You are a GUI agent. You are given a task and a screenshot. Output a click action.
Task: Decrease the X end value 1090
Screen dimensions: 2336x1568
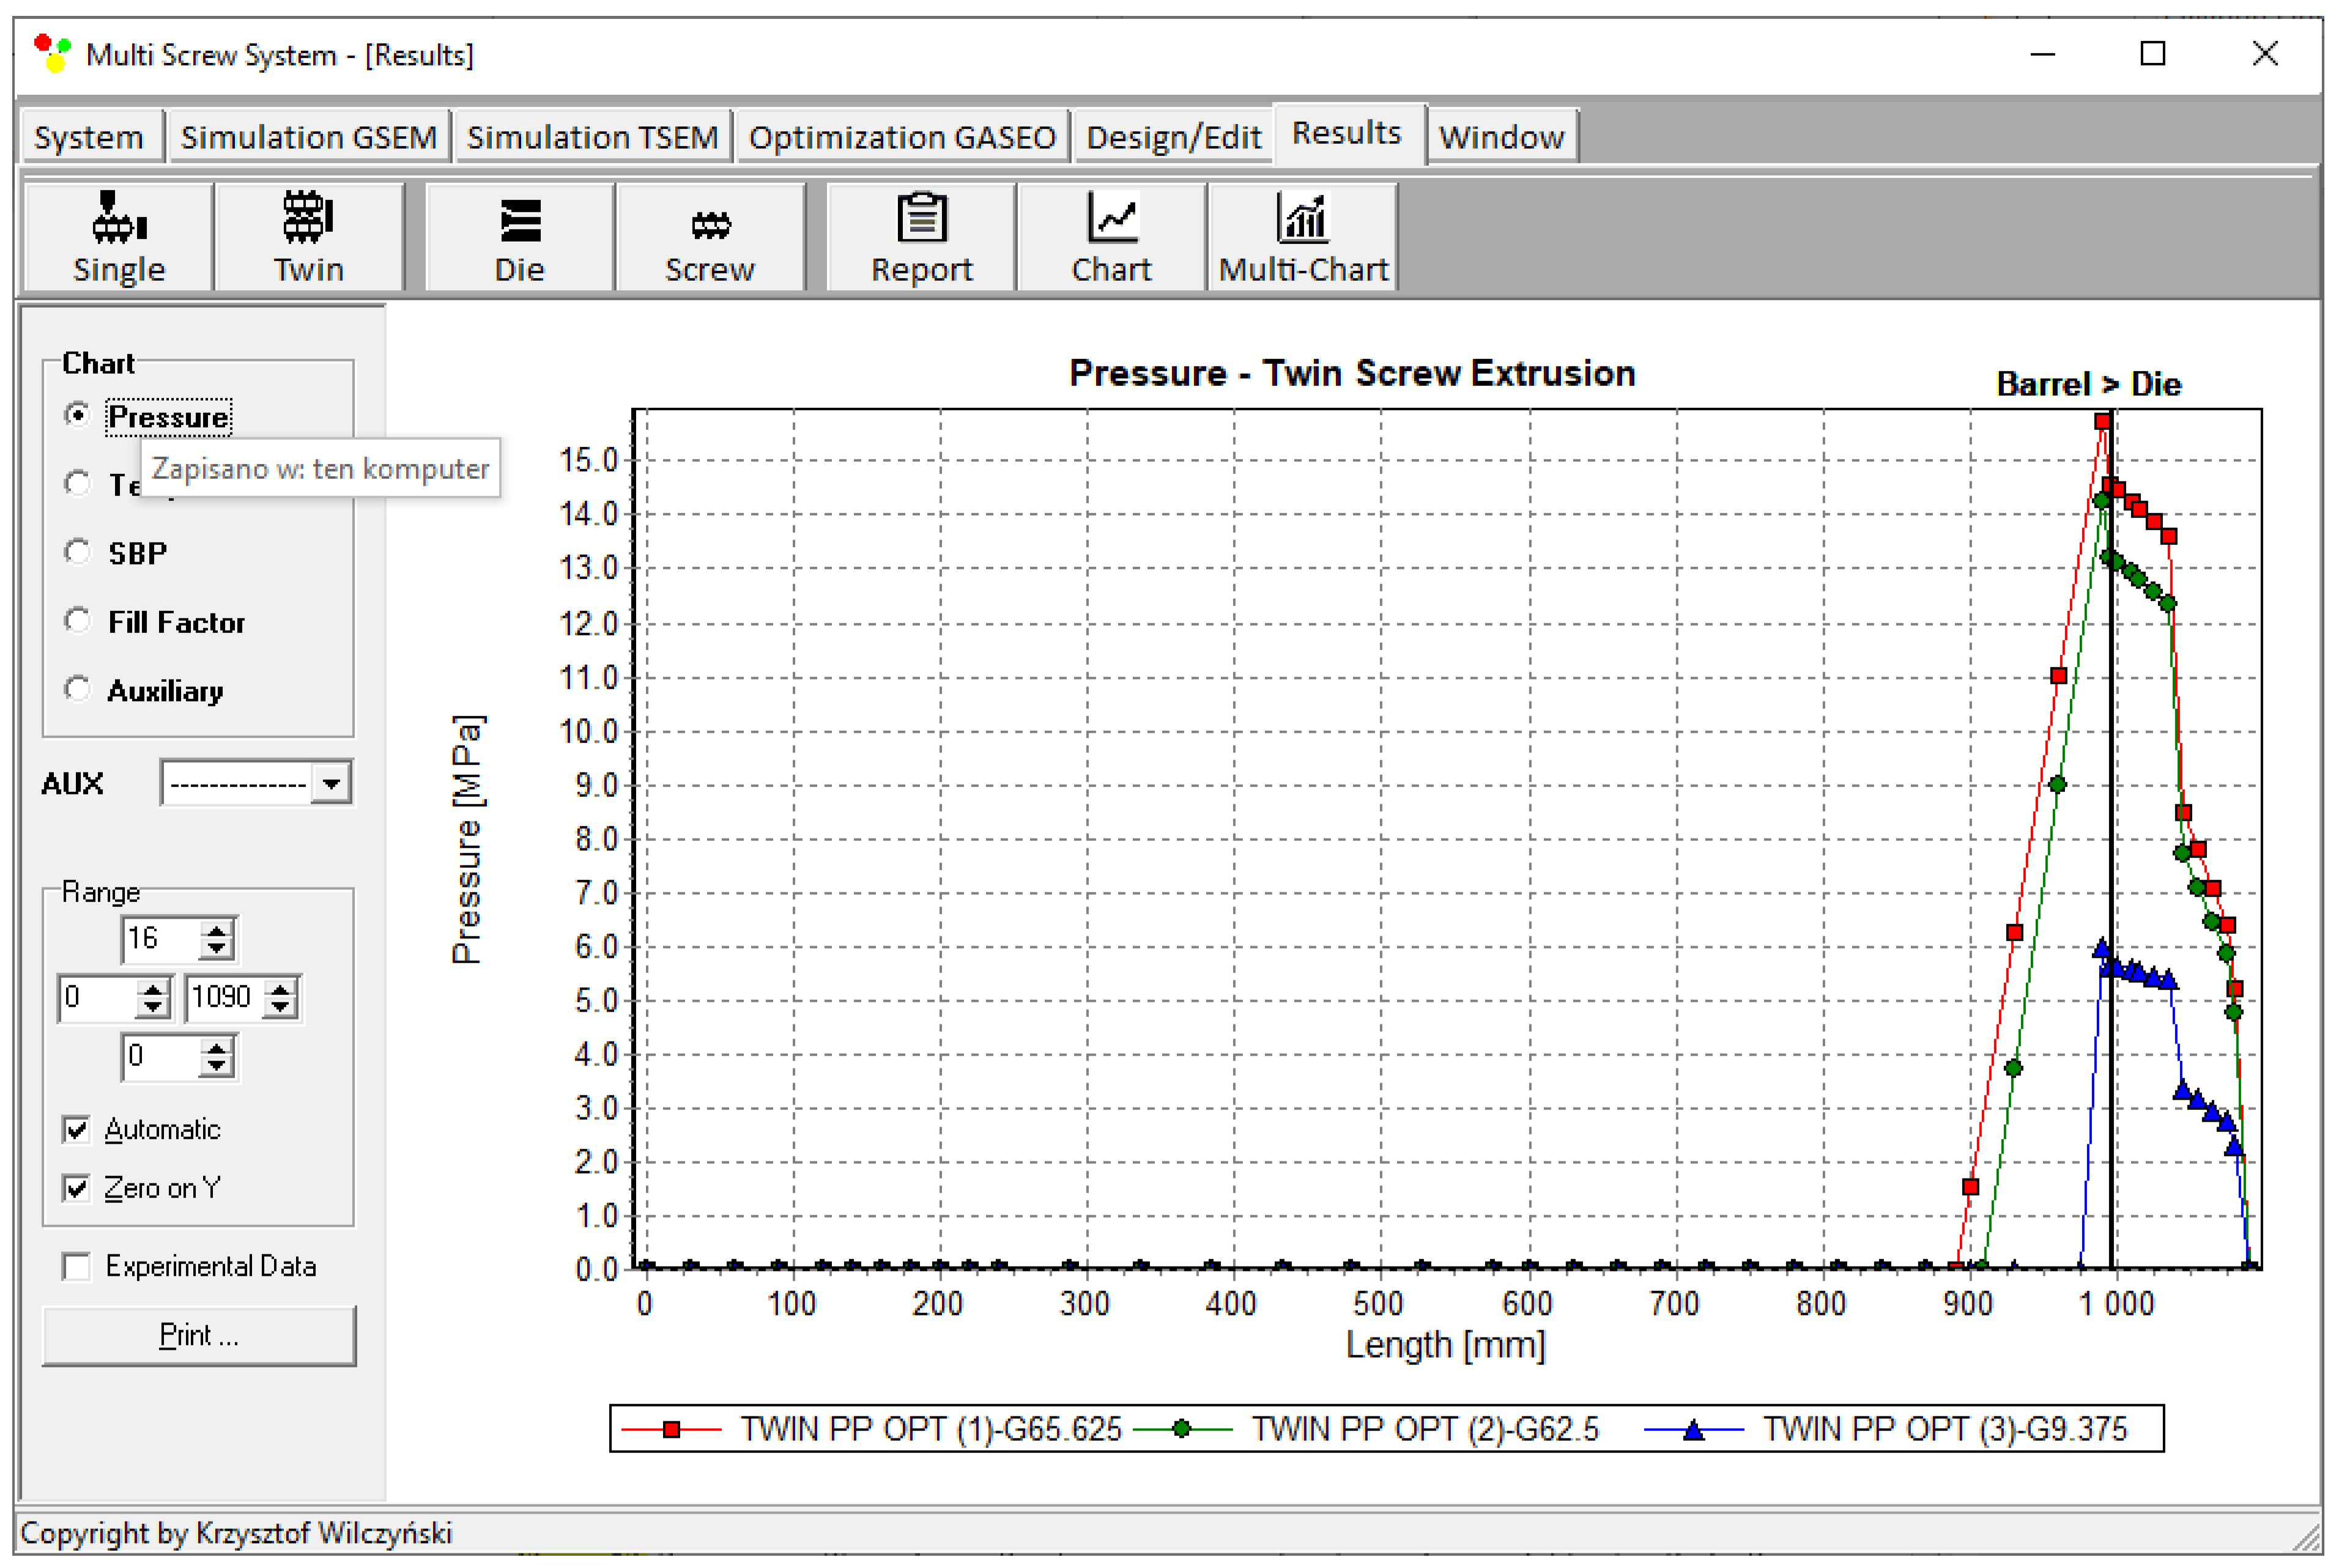click(x=280, y=1007)
